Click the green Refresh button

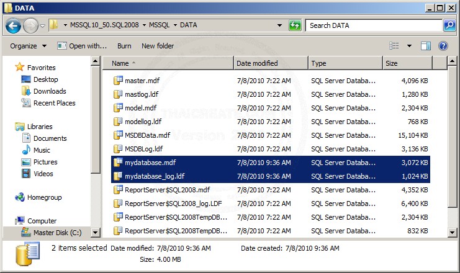coord(295,25)
